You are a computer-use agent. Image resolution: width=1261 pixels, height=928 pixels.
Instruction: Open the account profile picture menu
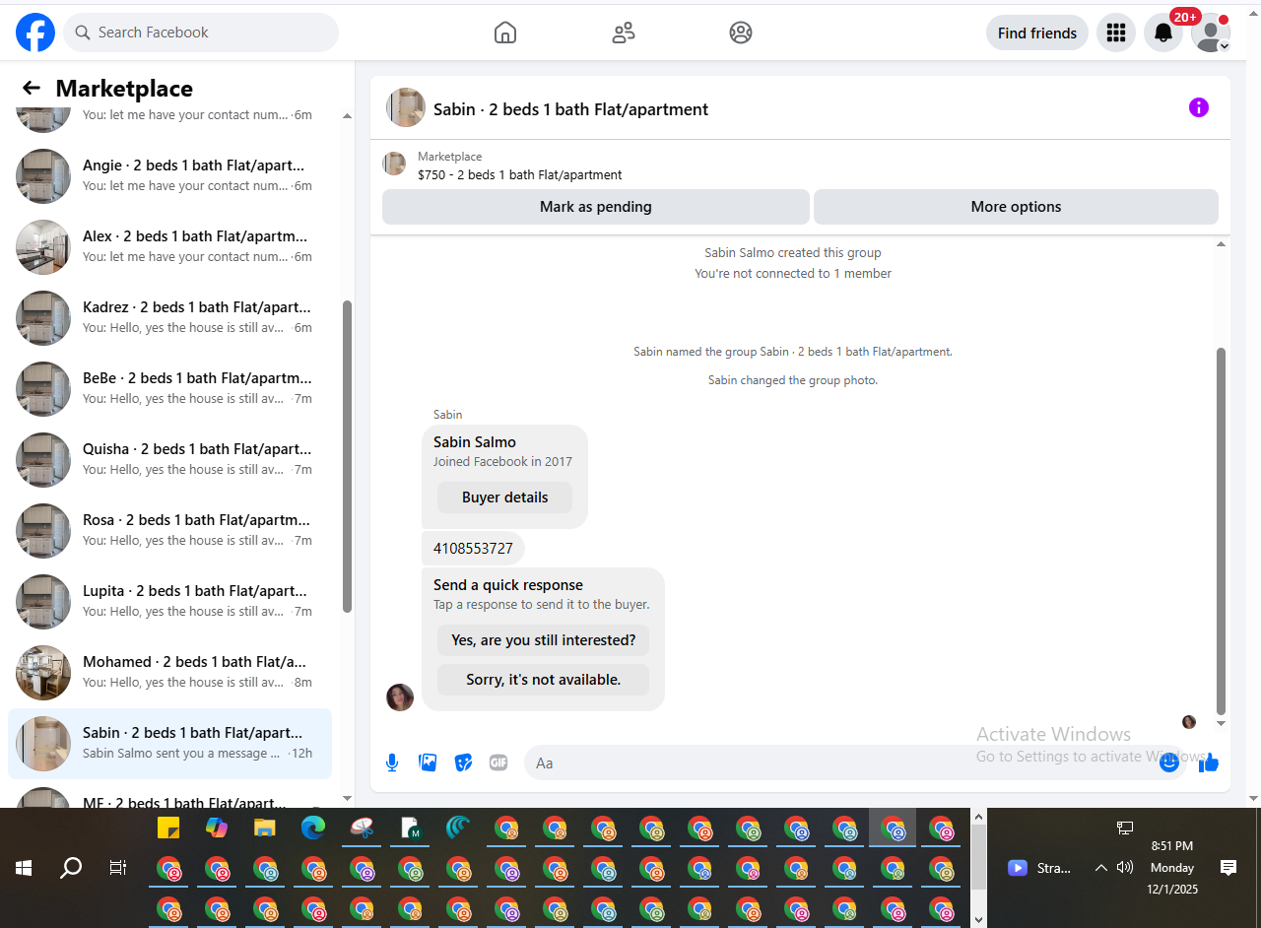coord(1211,33)
